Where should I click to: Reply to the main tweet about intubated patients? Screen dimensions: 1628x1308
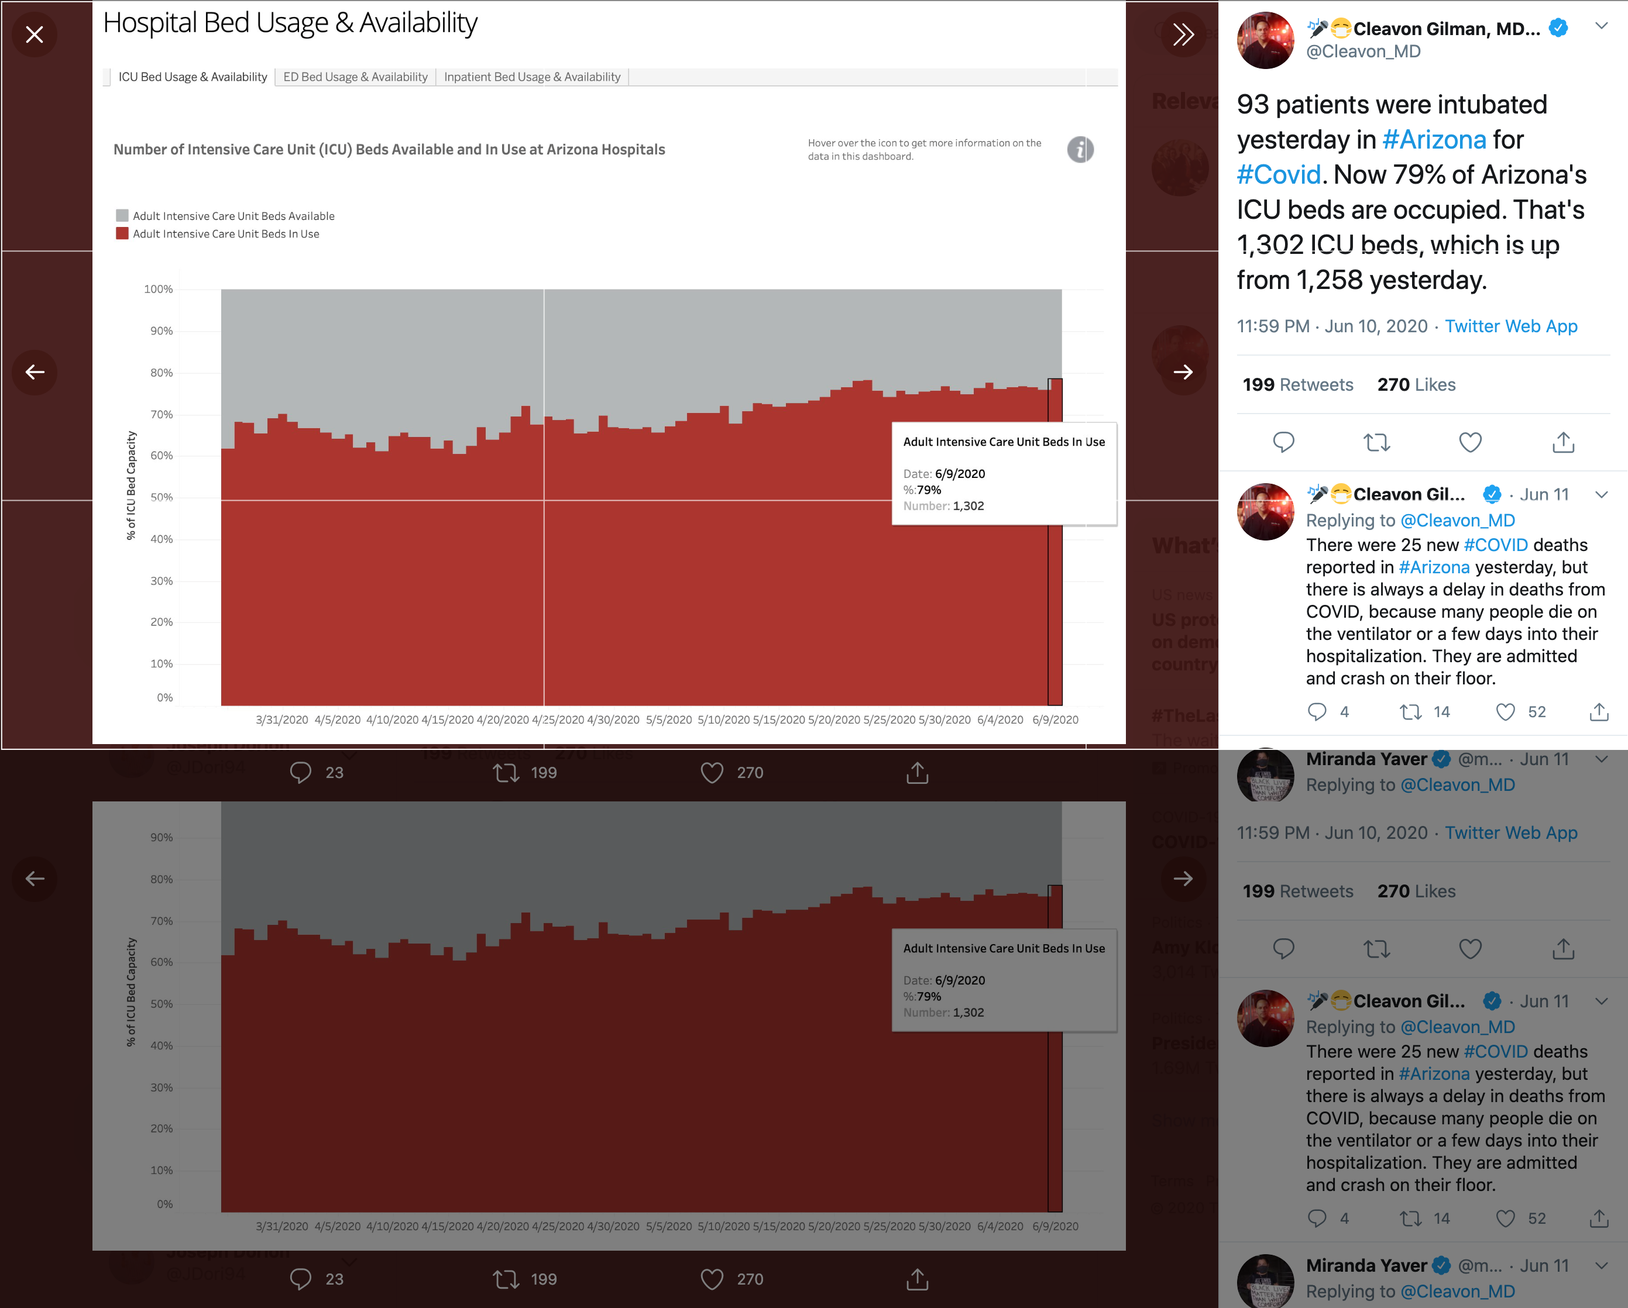click(x=1284, y=442)
